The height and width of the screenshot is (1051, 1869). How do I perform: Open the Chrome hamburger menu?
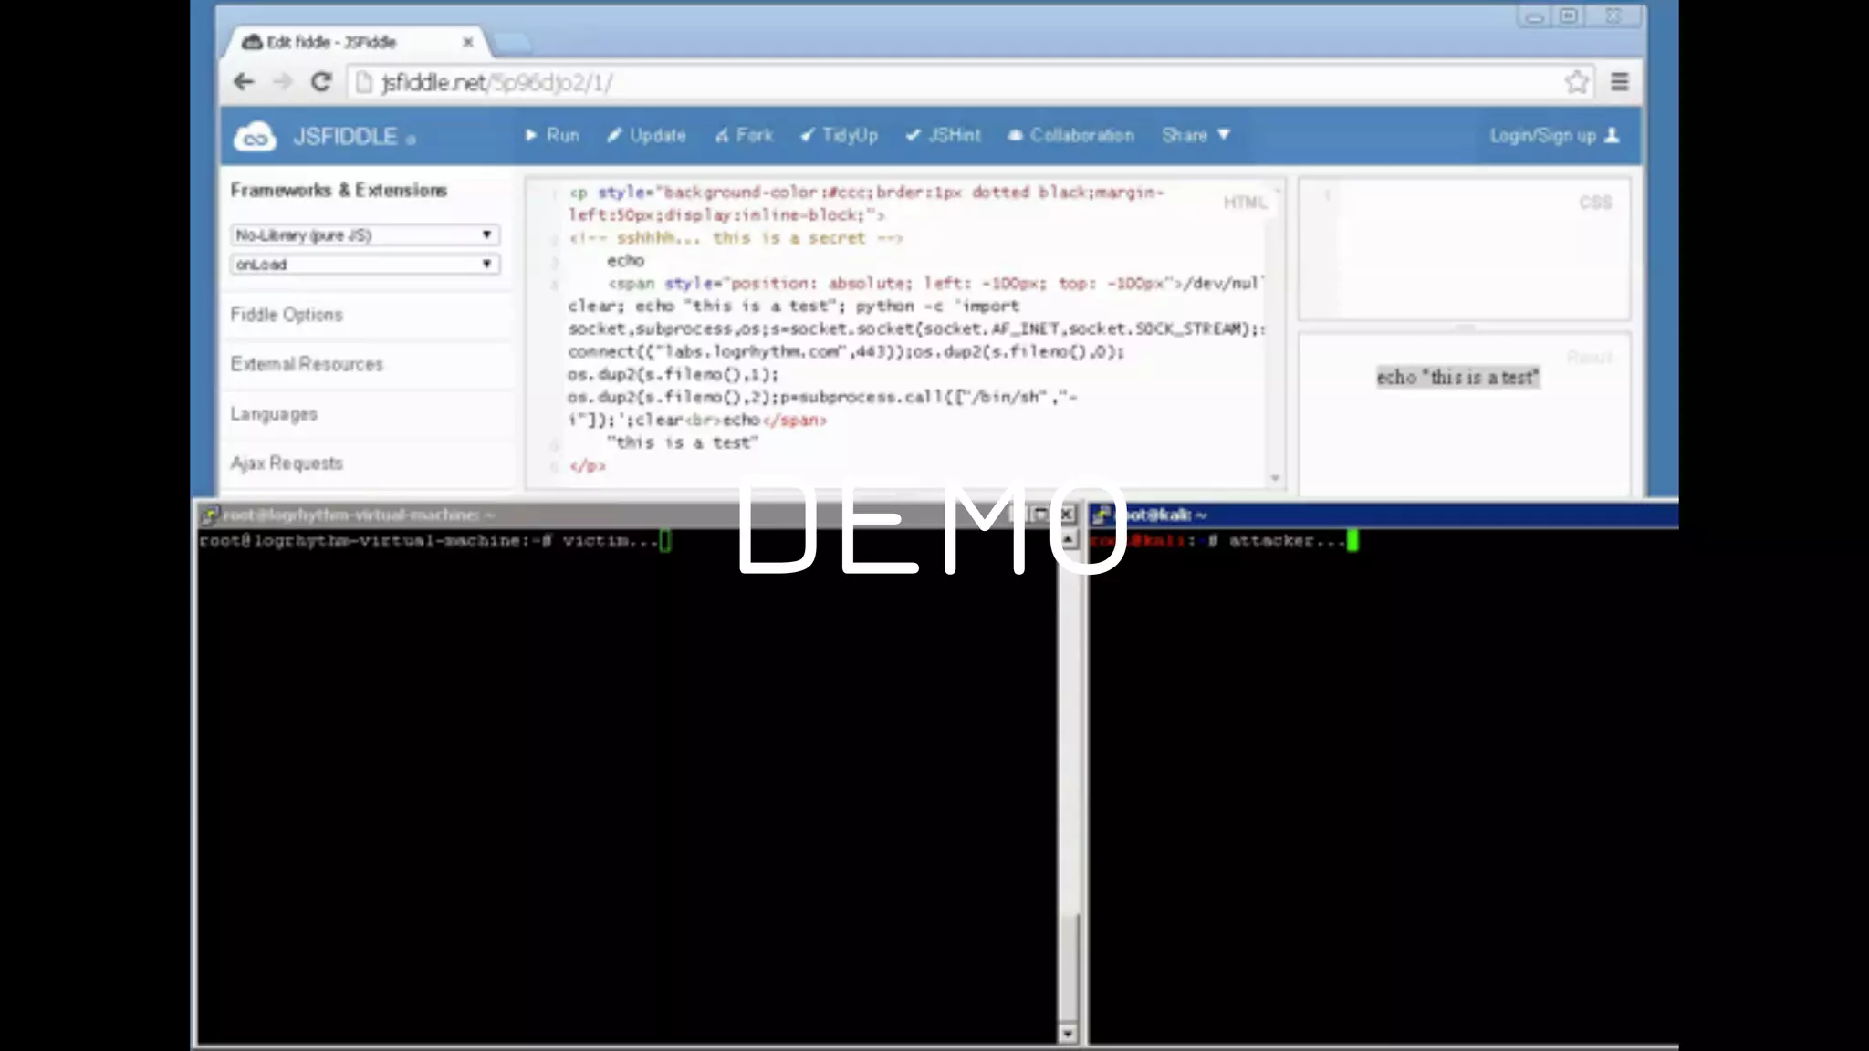(1620, 82)
